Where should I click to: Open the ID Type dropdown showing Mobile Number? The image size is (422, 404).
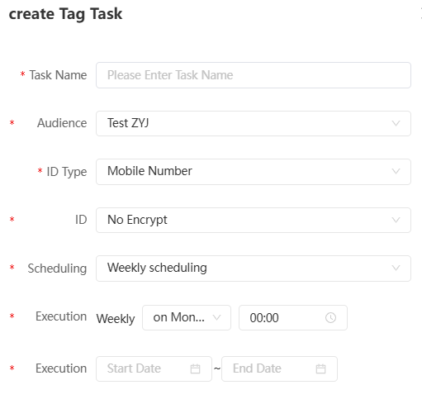point(254,172)
